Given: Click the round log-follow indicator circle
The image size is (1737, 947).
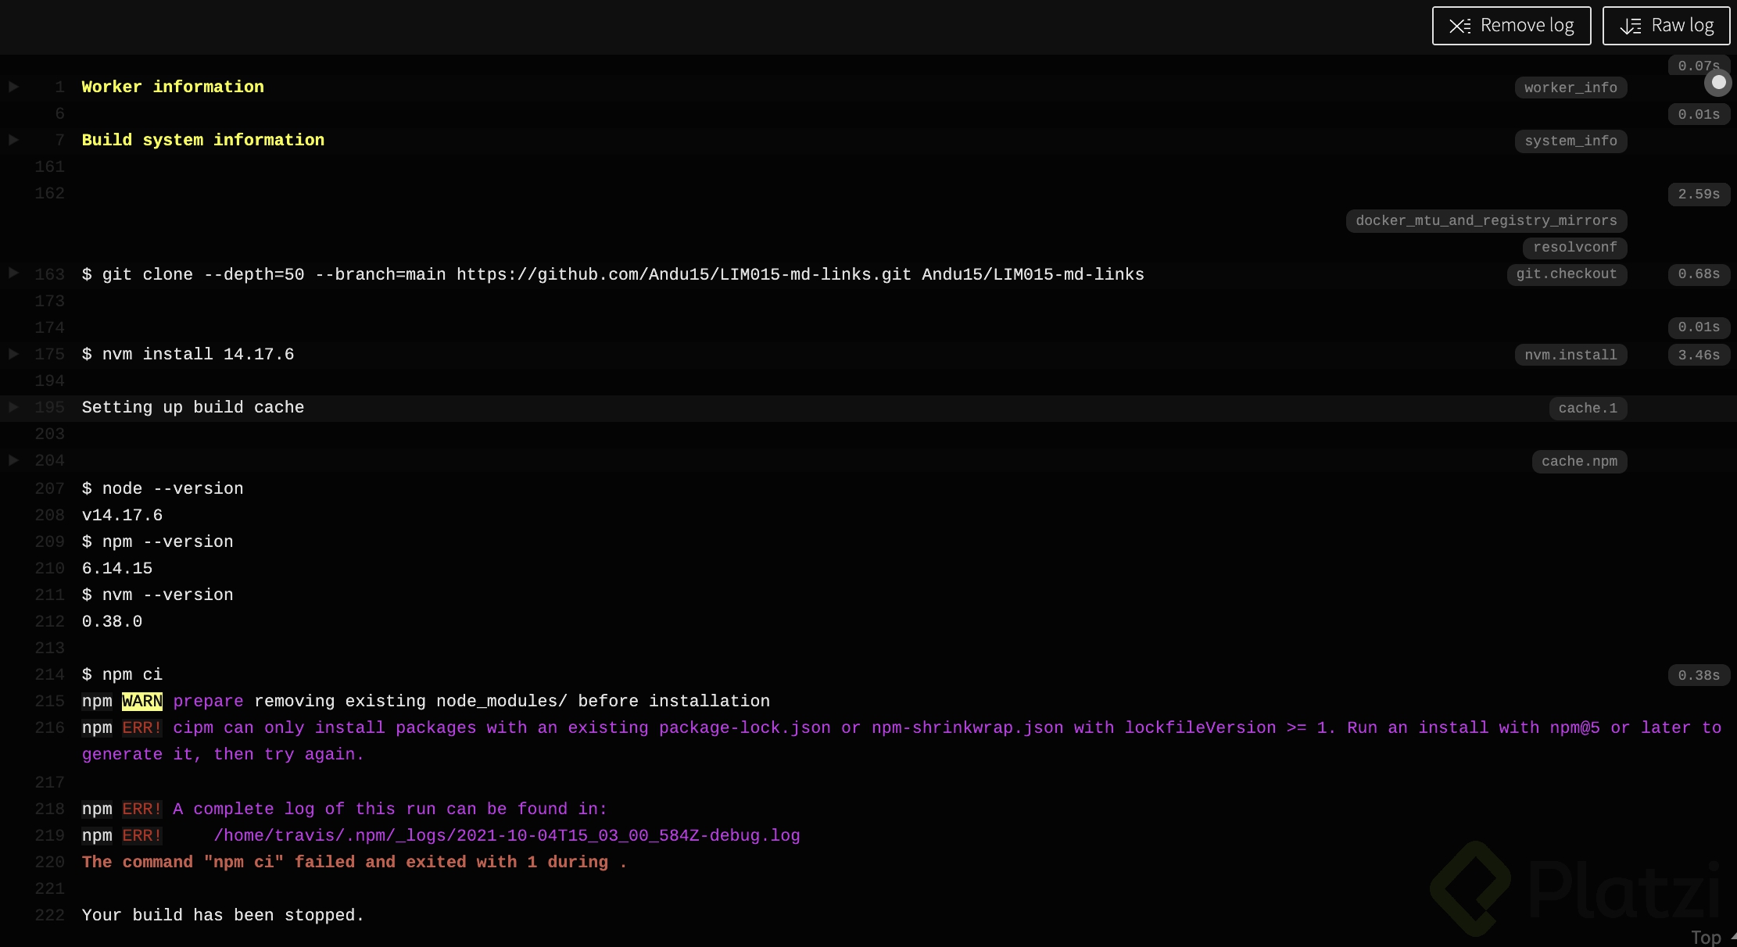Looking at the screenshot, I should [1718, 82].
